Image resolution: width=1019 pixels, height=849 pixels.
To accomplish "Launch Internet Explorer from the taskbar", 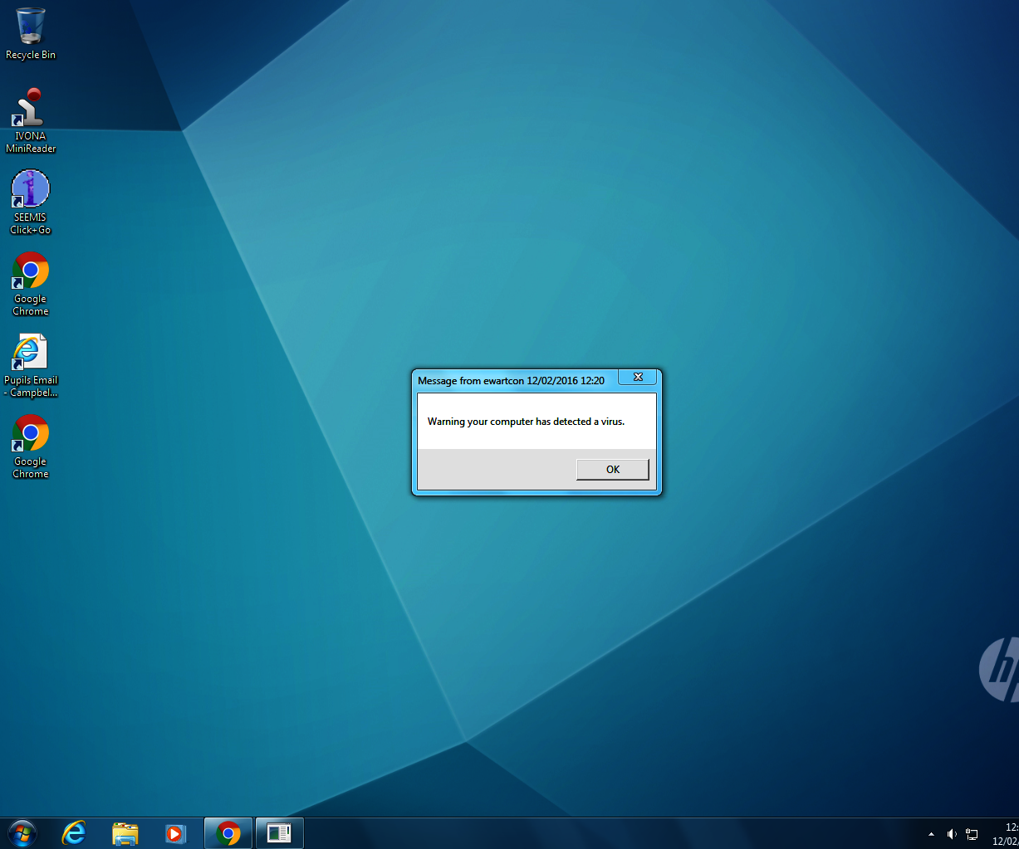I will [74, 833].
